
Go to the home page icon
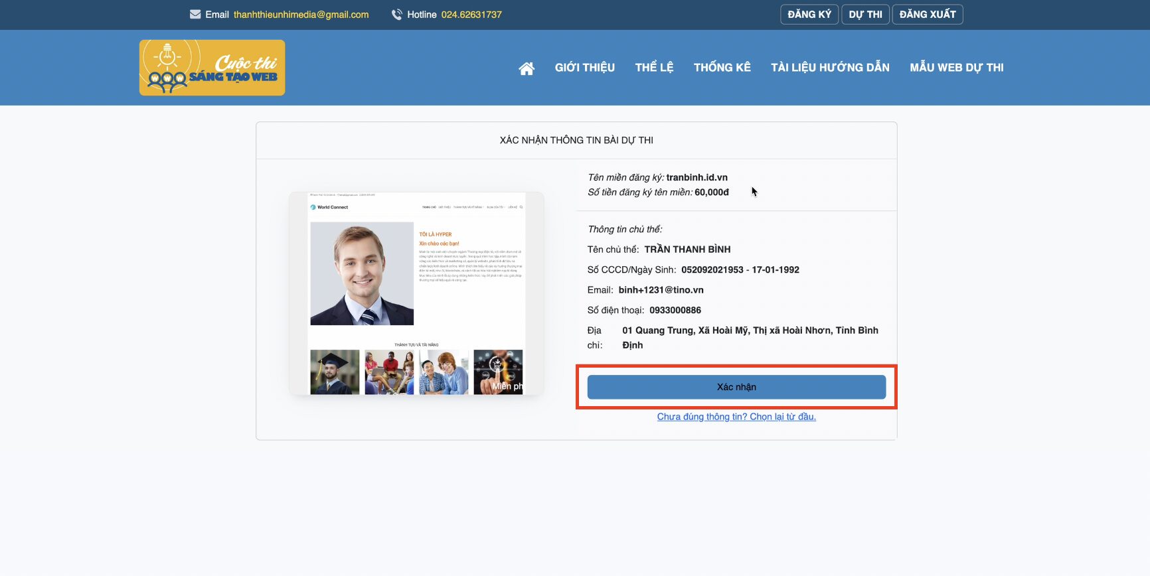[x=527, y=68]
